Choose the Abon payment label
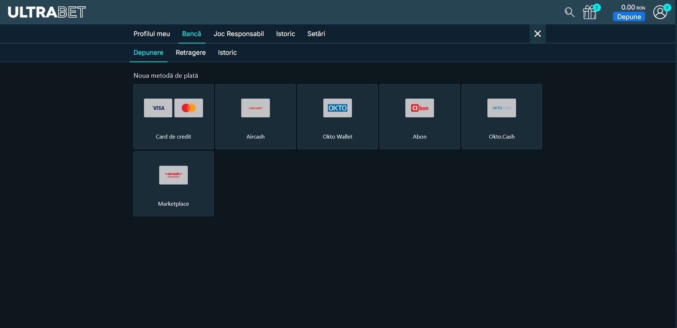The height and width of the screenshot is (328, 677). (419, 136)
